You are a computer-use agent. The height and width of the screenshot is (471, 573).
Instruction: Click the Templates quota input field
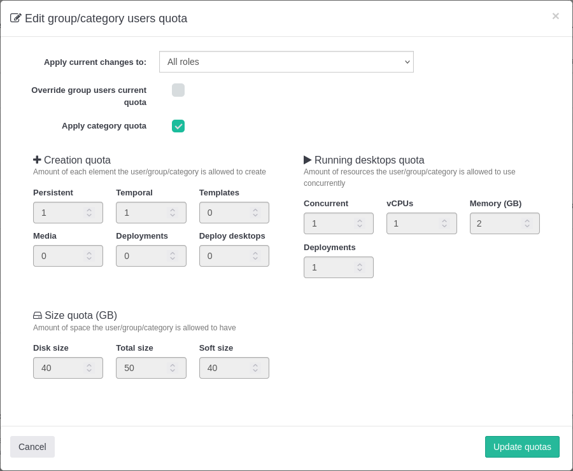(x=226, y=213)
